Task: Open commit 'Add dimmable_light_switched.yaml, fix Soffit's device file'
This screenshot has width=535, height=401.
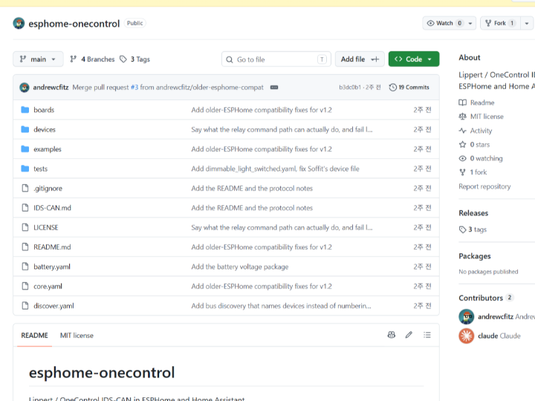Action: pos(276,169)
